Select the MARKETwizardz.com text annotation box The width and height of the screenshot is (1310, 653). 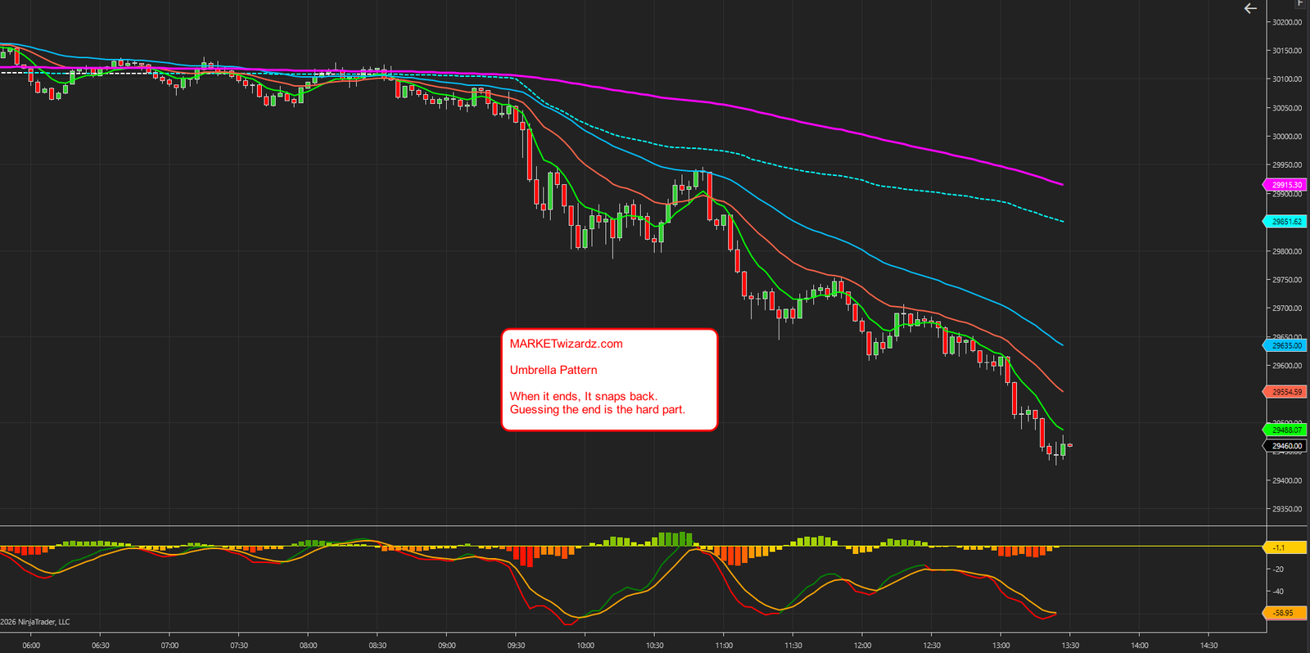(609, 380)
